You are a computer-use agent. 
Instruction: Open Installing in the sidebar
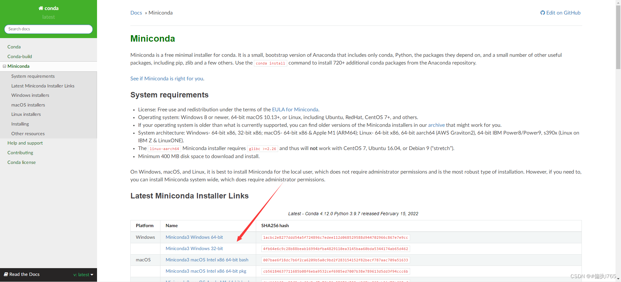[20, 124]
